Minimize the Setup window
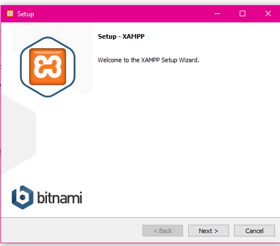This screenshot has width=280, height=246. point(217,13)
